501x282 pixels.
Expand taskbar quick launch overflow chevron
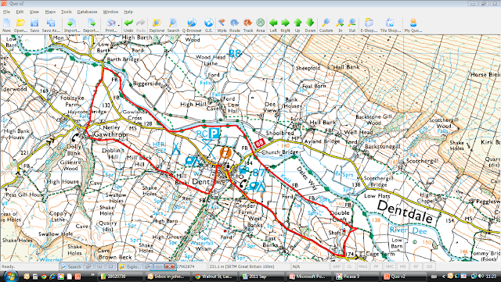coord(93,274)
